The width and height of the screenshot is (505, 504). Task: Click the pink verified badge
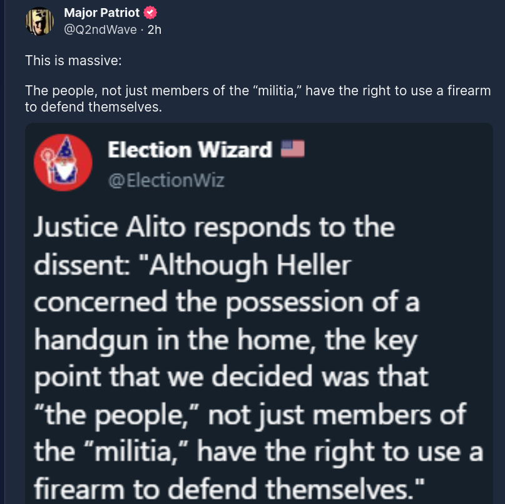click(150, 13)
